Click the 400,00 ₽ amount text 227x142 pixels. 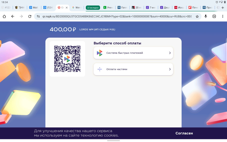pyautogui.click(x=63, y=30)
